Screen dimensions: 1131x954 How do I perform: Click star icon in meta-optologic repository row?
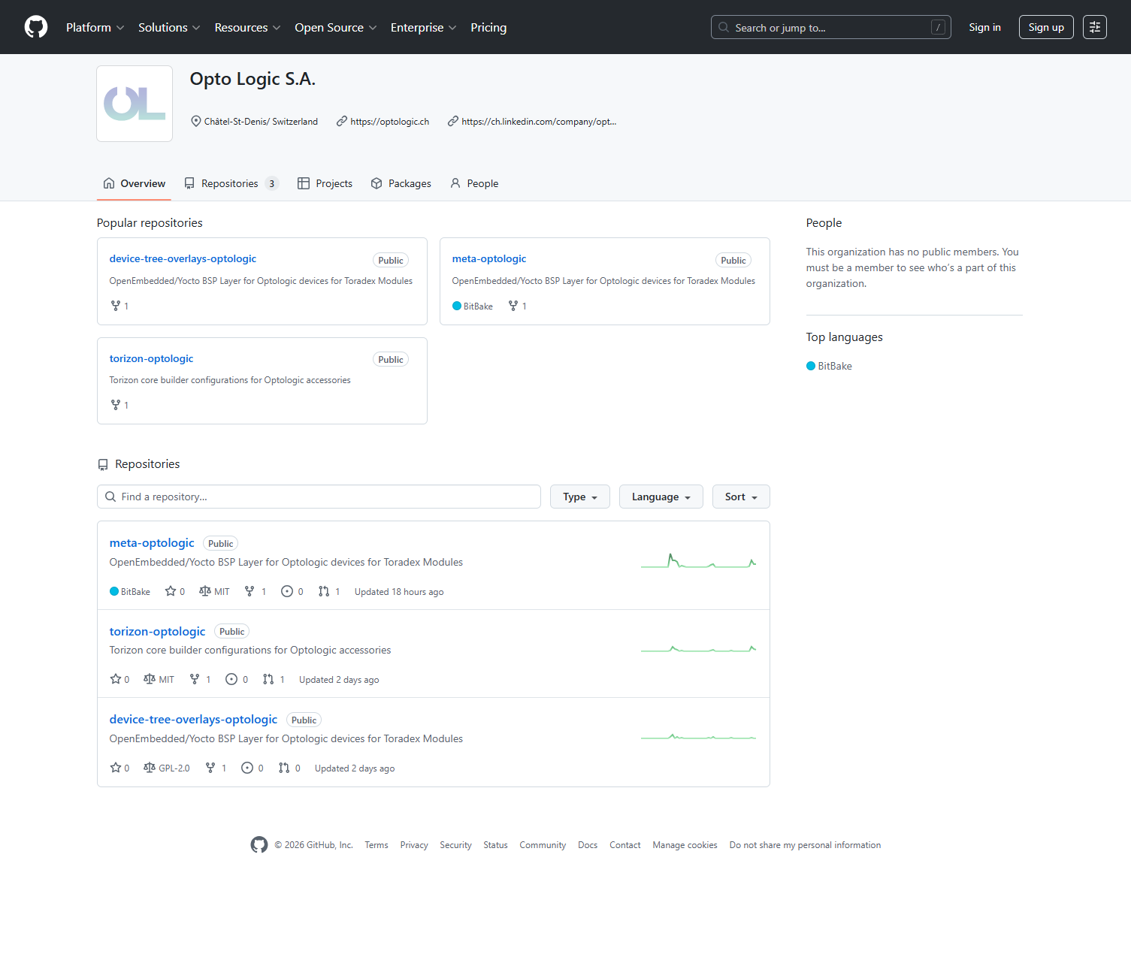171,591
